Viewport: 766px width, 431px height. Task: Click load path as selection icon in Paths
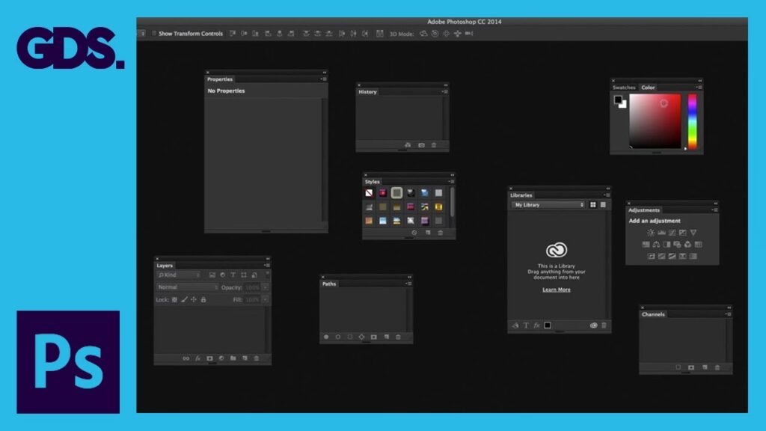[349, 337]
